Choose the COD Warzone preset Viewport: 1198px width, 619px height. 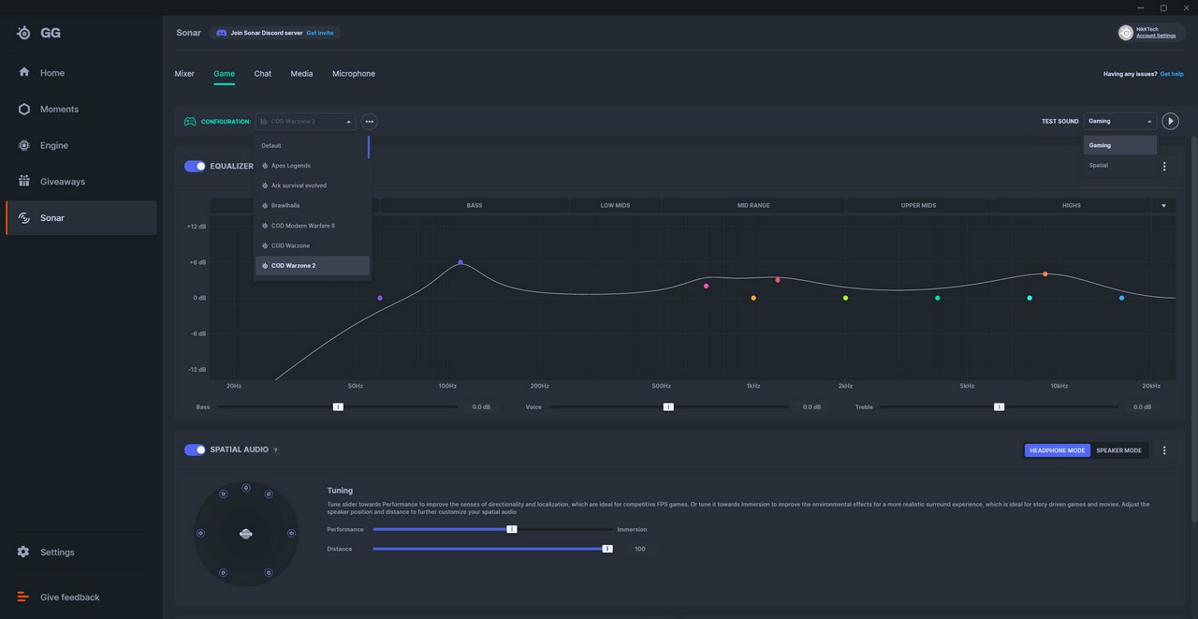point(312,245)
